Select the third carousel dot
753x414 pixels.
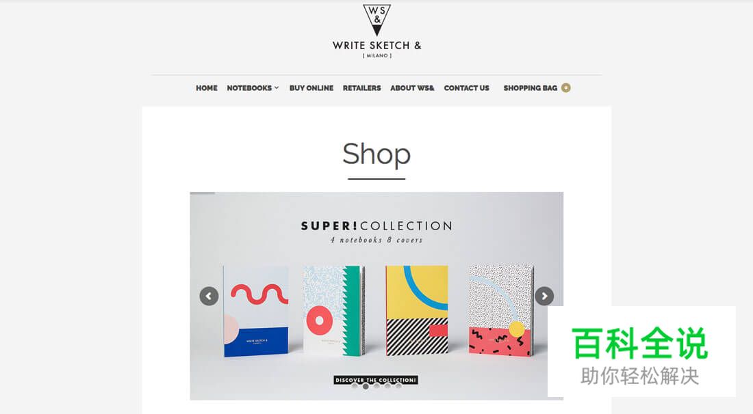(x=377, y=386)
